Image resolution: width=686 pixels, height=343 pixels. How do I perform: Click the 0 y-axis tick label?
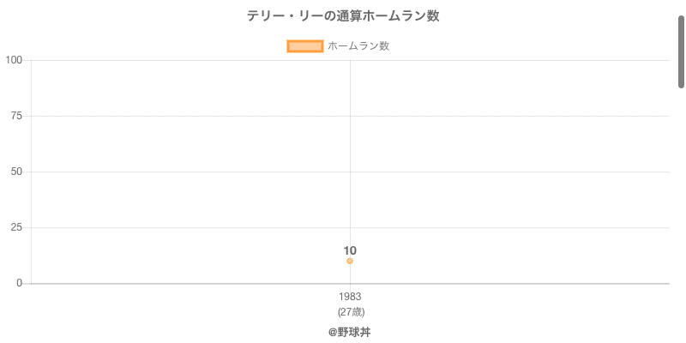(x=20, y=283)
